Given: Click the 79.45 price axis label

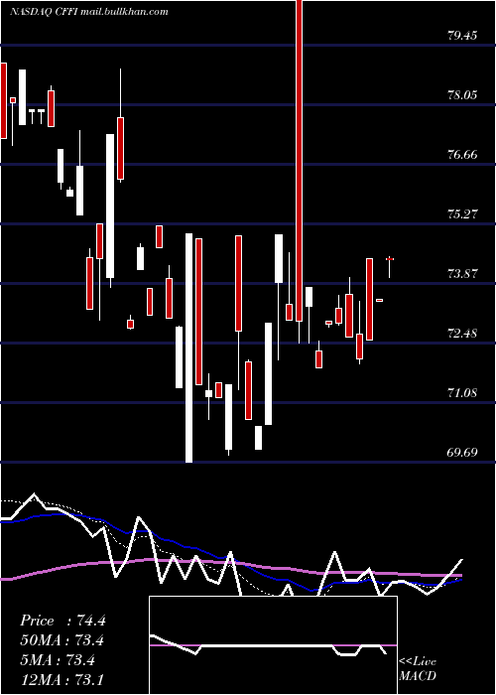Looking at the screenshot, I should pyautogui.click(x=462, y=36).
